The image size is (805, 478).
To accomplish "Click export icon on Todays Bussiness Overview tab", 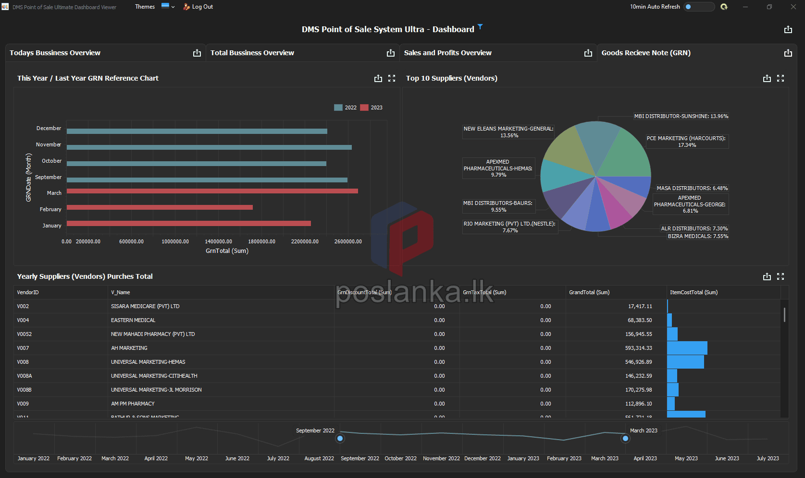I will pyautogui.click(x=197, y=53).
